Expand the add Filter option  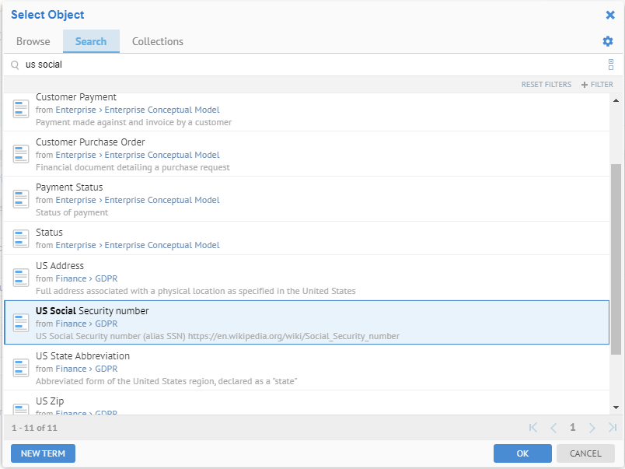pyautogui.click(x=597, y=85)
